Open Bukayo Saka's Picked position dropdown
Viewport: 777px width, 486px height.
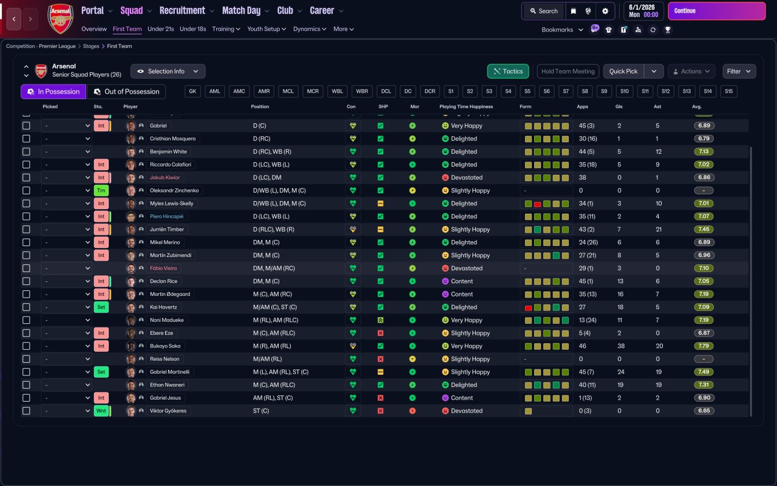(x=67, y=346)
